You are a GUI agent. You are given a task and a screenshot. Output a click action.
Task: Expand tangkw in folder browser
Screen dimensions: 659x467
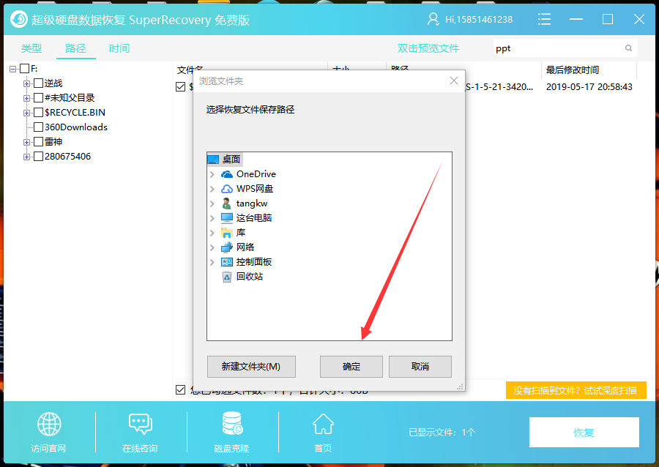(x=212, y=203)
